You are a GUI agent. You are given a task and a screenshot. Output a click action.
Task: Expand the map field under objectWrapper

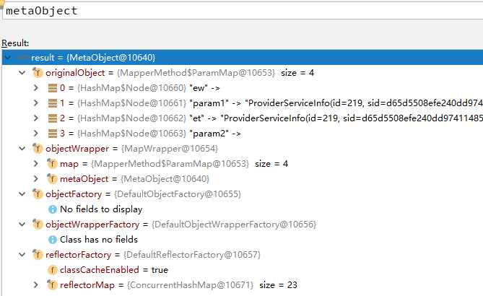point(37,163)
